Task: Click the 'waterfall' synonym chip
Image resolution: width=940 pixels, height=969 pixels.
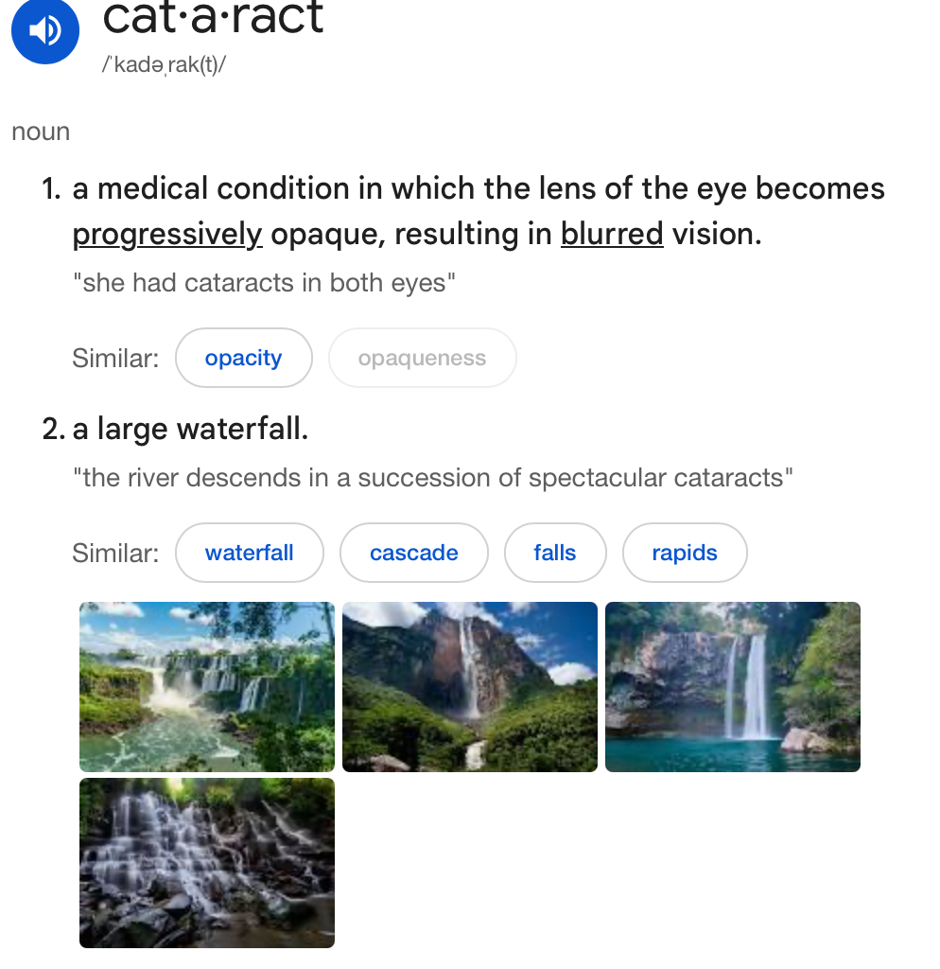Action: coord(250,553)
